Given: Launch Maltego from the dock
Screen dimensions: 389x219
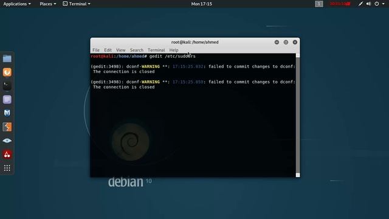Looking at the screenshot, I should [x=7, y=113].
